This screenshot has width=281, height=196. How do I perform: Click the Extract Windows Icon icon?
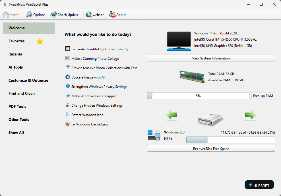click(x=68, y=114)
